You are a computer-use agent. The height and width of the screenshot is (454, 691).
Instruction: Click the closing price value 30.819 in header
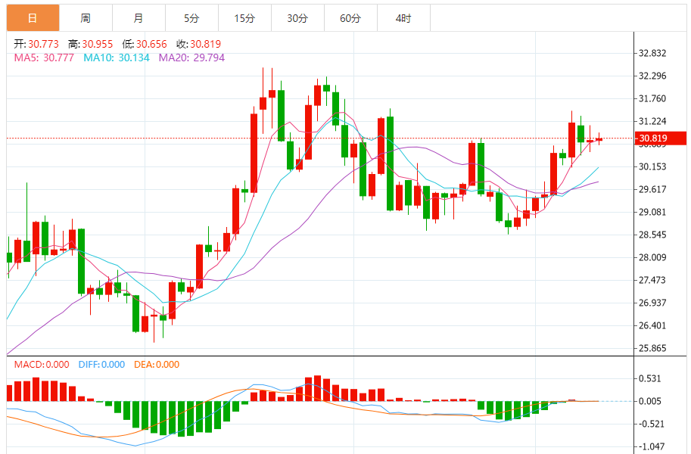click(205, 44)
